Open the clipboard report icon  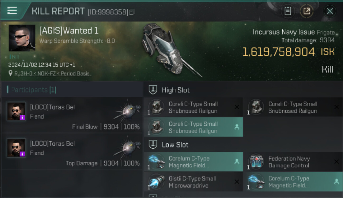point(288,11)
